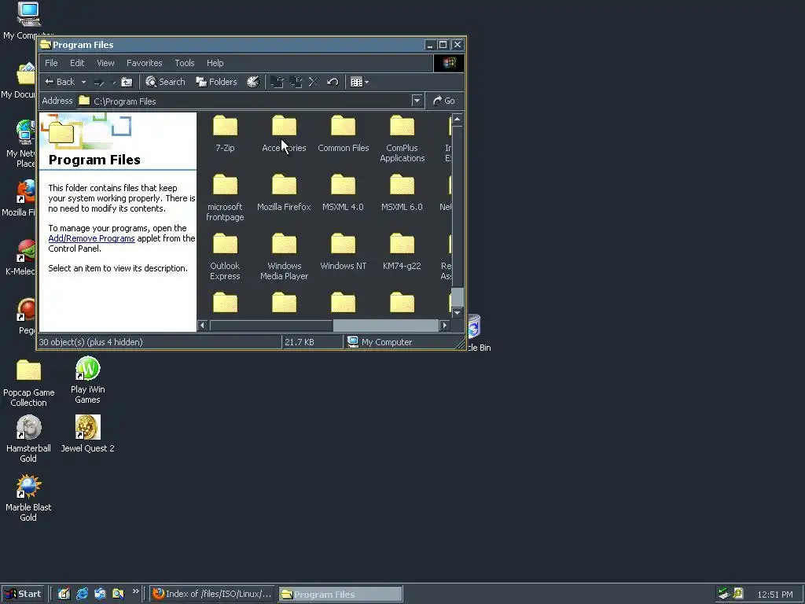Image resolution: width=805 pixels, height=604 pixels.
Task: Select the ComPlus Applications folder
Action: [x=402, y=138]
